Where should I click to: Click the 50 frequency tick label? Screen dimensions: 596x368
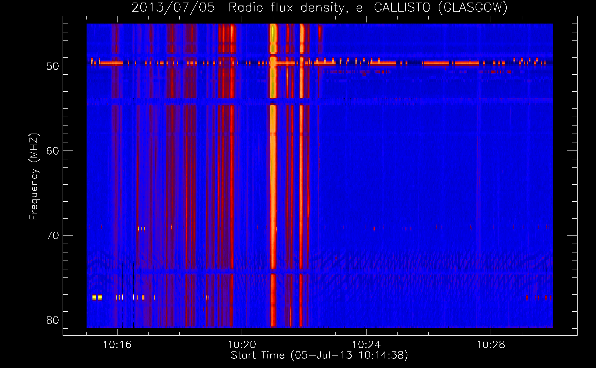coord(53,66)
